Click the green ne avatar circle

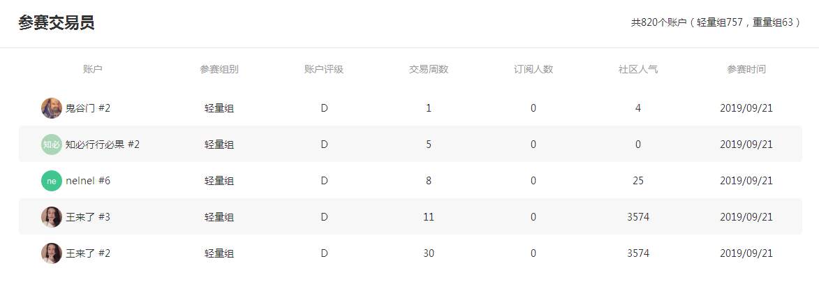point(51,181)
